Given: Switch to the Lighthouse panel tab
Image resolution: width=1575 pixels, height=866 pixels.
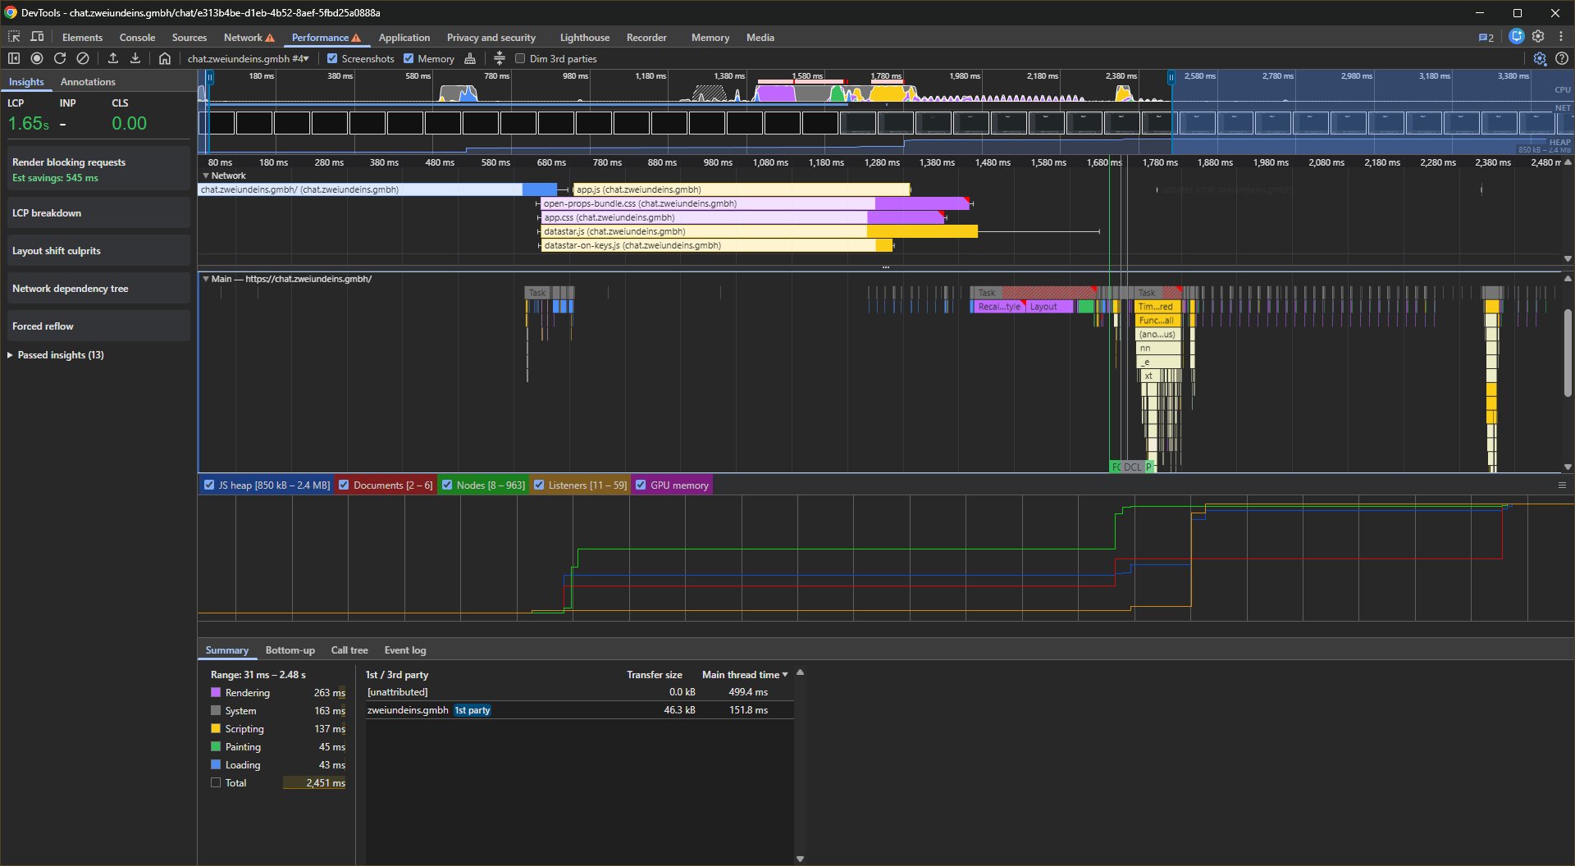Looking at the screenshot, I should (x=584, y=37).
